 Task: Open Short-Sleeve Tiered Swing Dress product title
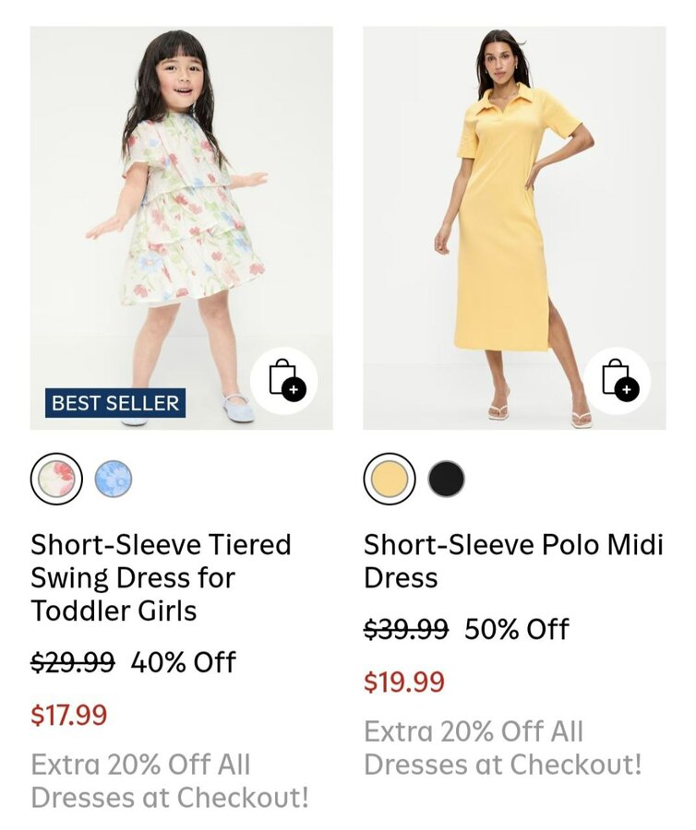point(161,577)
